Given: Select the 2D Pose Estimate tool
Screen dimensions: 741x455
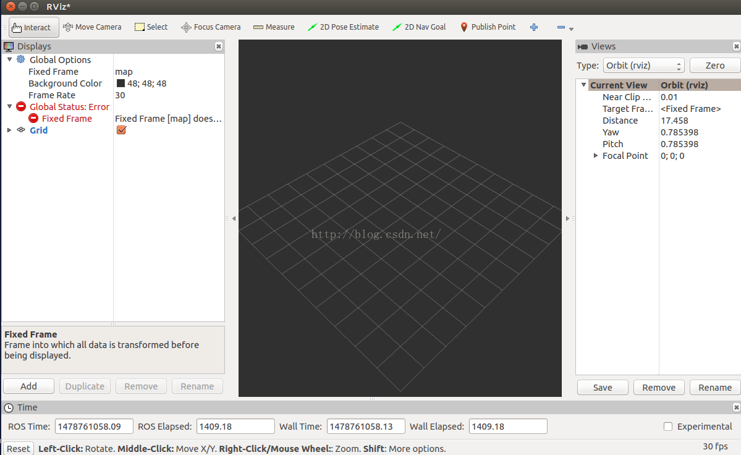Looking at the screenshot, I should coord(343,27).
